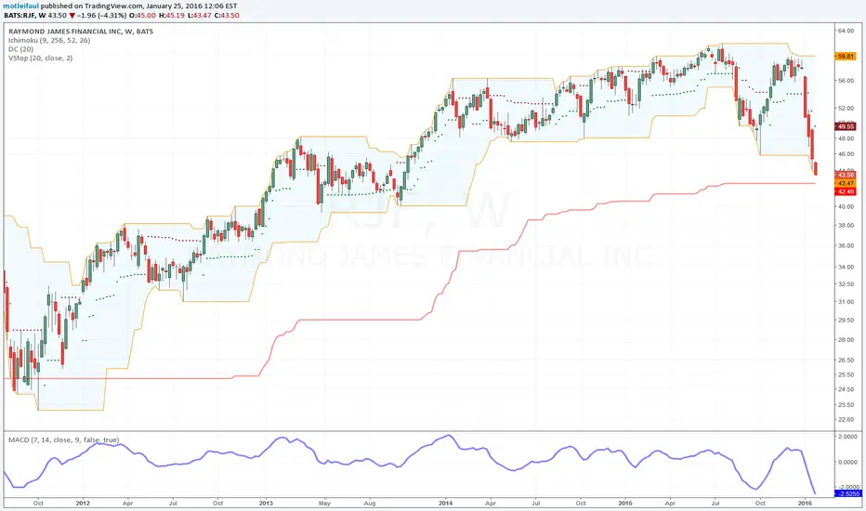The width and height of the screenshot is (866, 511).
Task: Click the L:43.47 low price value
Action: pyautogui.click(x=200, y=15)
